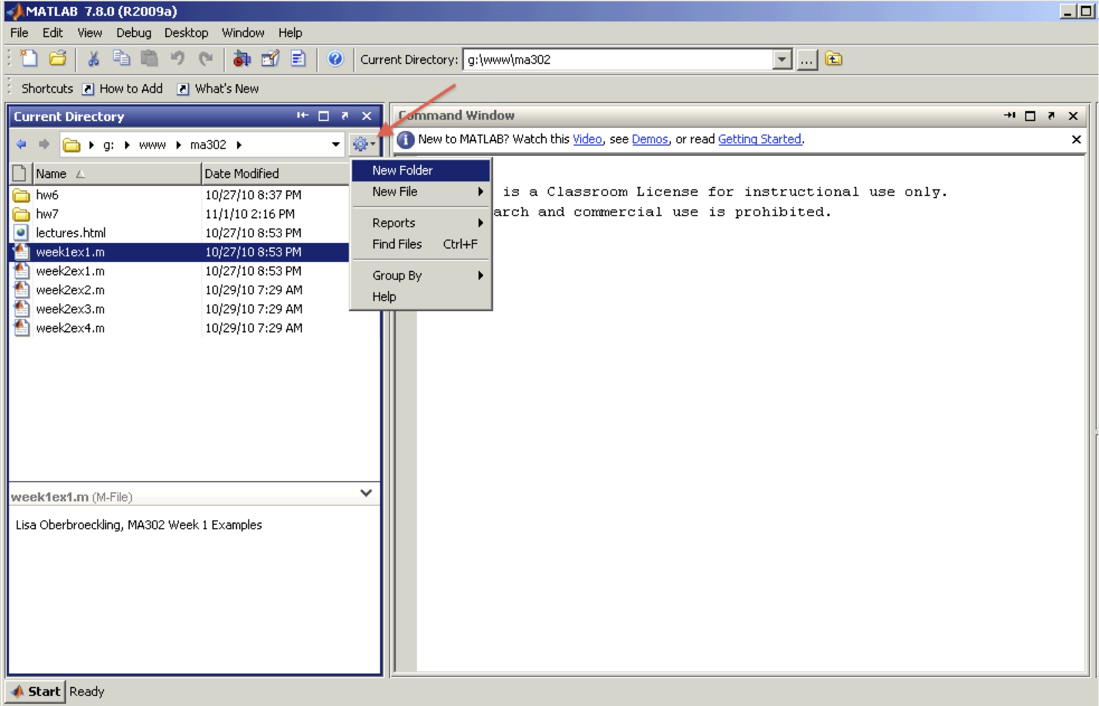The height and width of the screenshot is (706, 1099).
Task: Select Help in the context menu
Action: click(x=421, y=297)
